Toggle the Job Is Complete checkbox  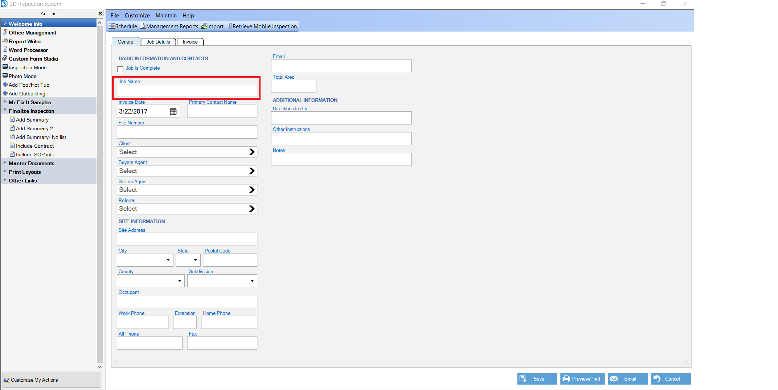120,69
